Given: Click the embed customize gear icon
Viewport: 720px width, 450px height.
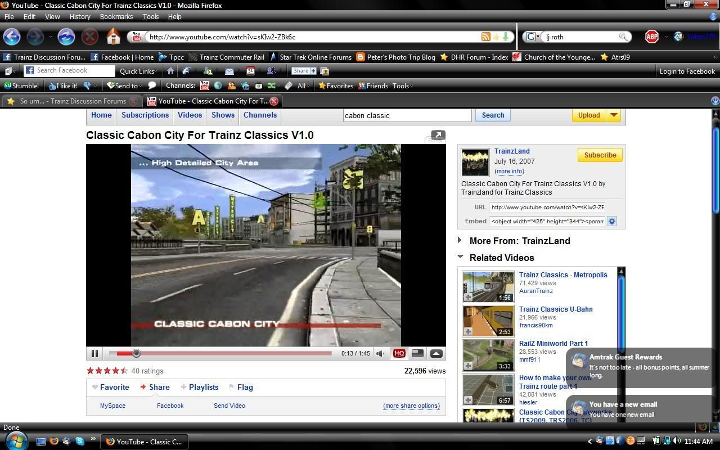Looking at the screenshot, I should 612,221.
